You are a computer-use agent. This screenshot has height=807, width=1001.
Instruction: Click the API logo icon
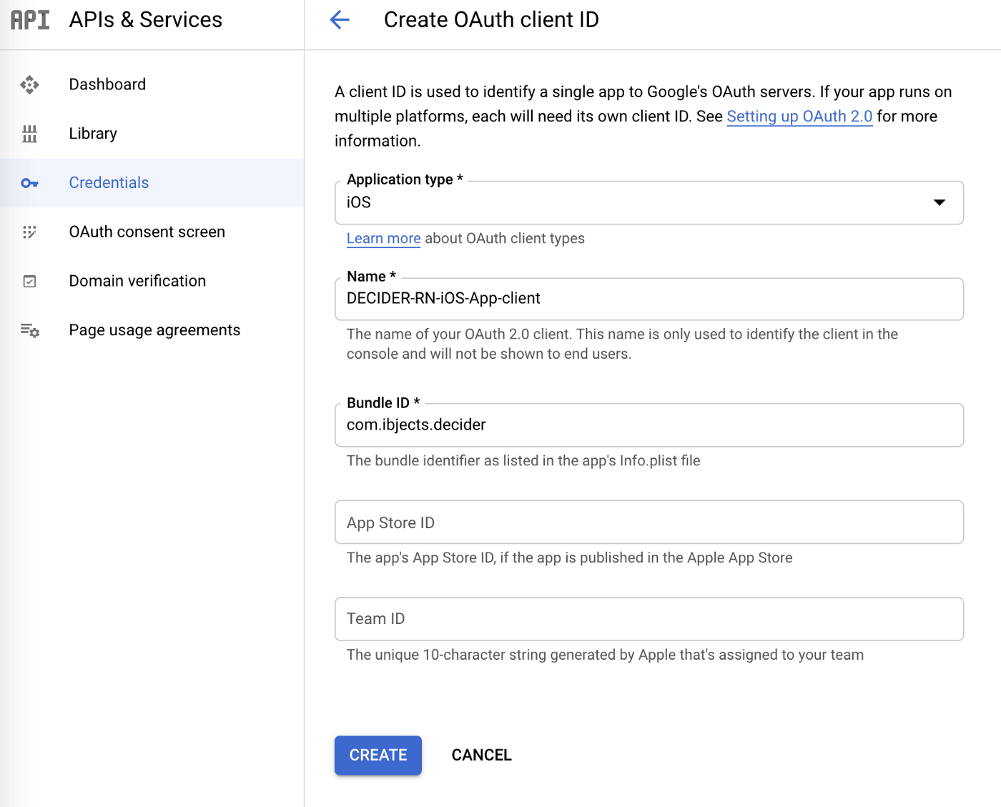[30, 20]
